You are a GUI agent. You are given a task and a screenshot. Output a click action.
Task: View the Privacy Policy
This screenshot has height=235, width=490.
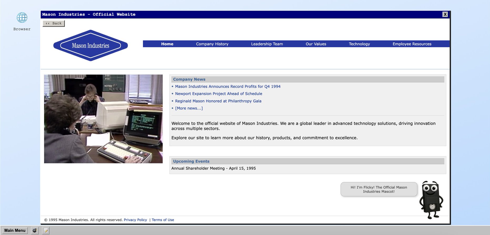click(135, 220)
